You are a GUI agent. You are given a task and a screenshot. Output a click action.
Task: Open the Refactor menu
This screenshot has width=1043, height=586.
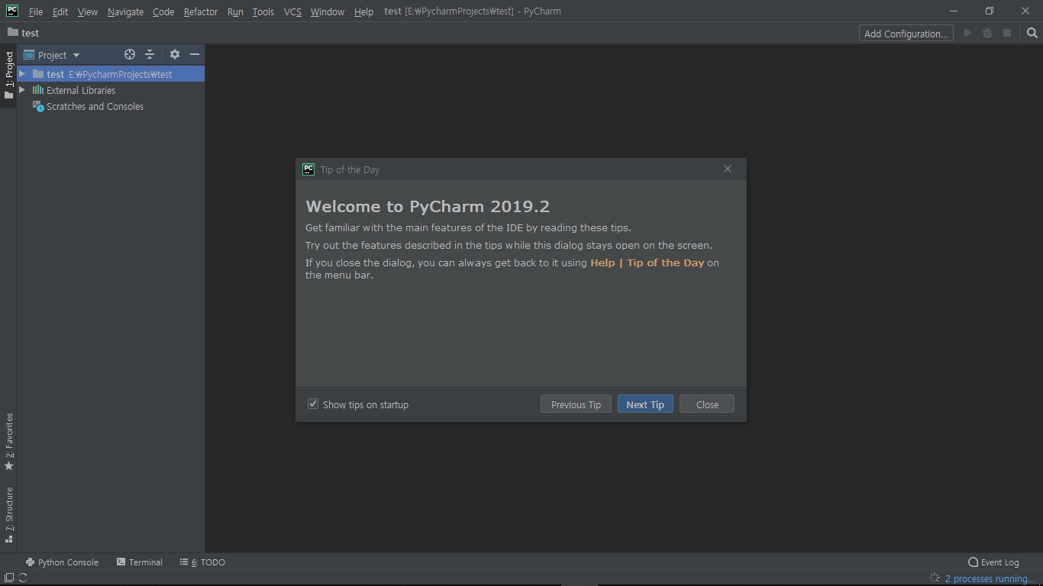tap(200, 11)
